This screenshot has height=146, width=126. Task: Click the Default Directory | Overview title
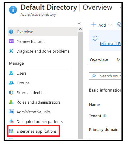point(66,7)
